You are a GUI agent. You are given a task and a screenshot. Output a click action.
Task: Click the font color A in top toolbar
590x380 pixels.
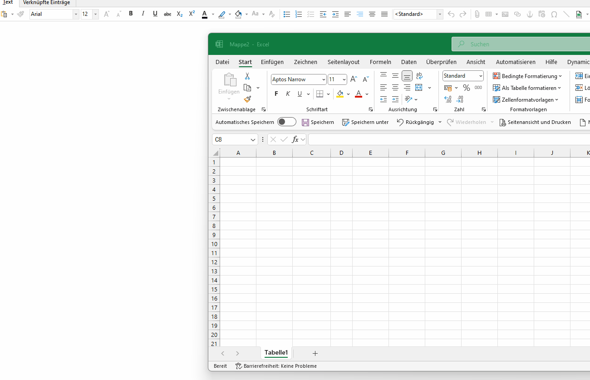[204, 14]
